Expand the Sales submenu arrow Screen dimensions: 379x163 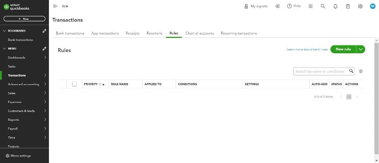(x=45, y=93)
